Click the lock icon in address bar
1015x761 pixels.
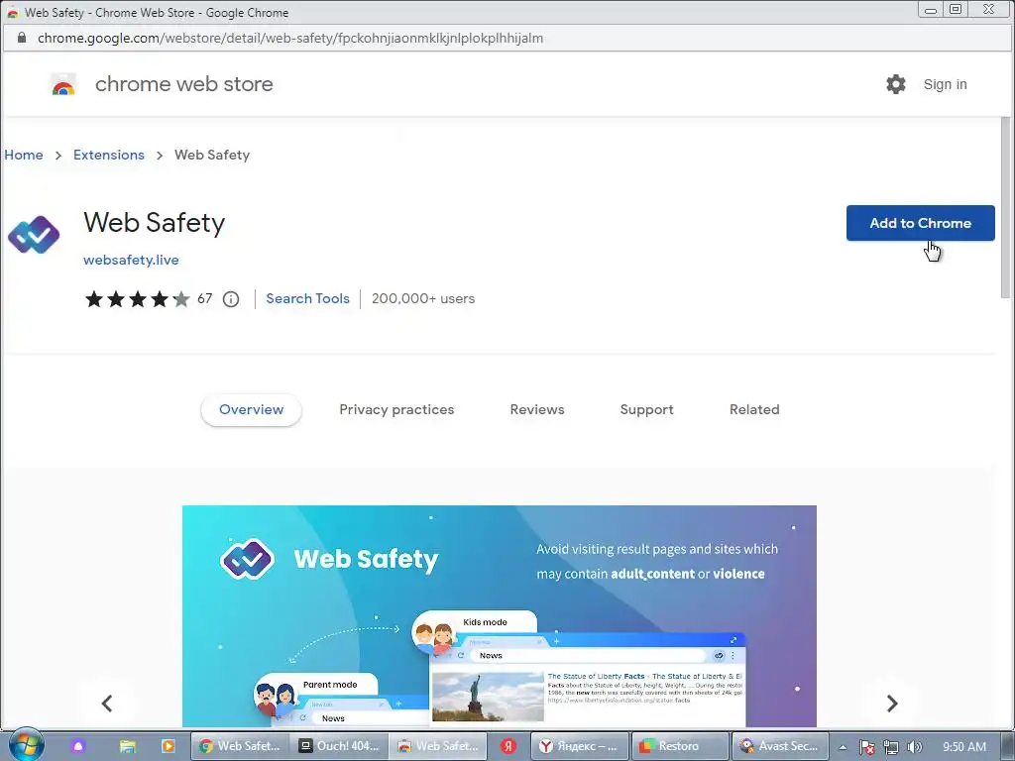22,39
